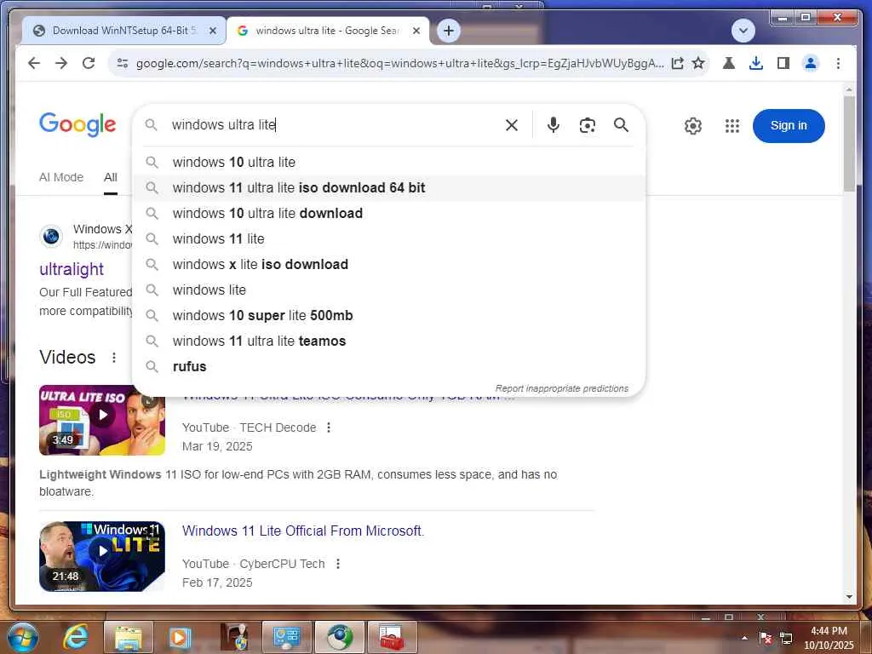Go back to the previous page
Screen dimensions: 872x654
(x=34, y=63)
